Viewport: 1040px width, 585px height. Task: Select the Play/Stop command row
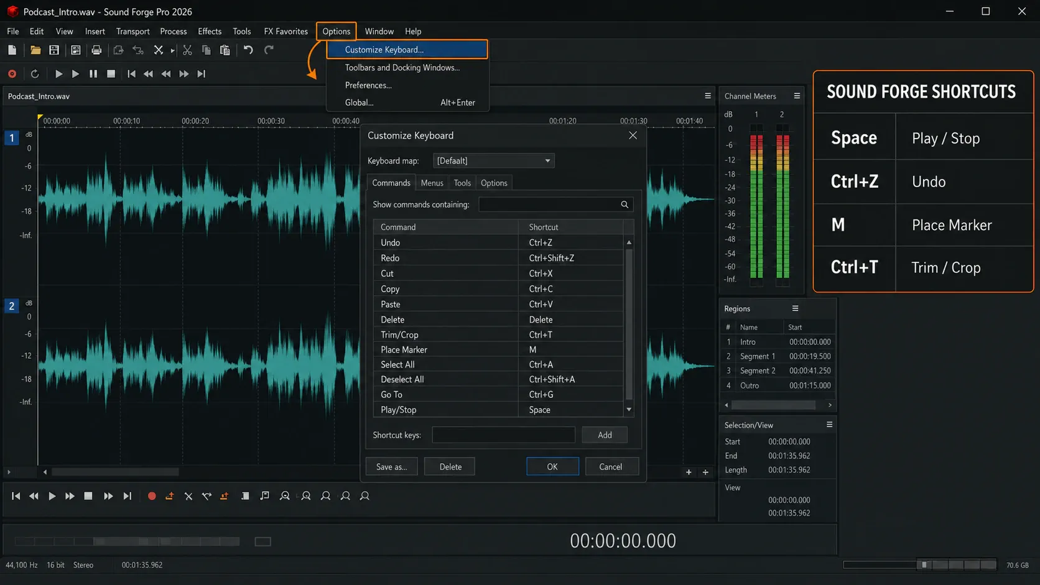tap(498, 410)
